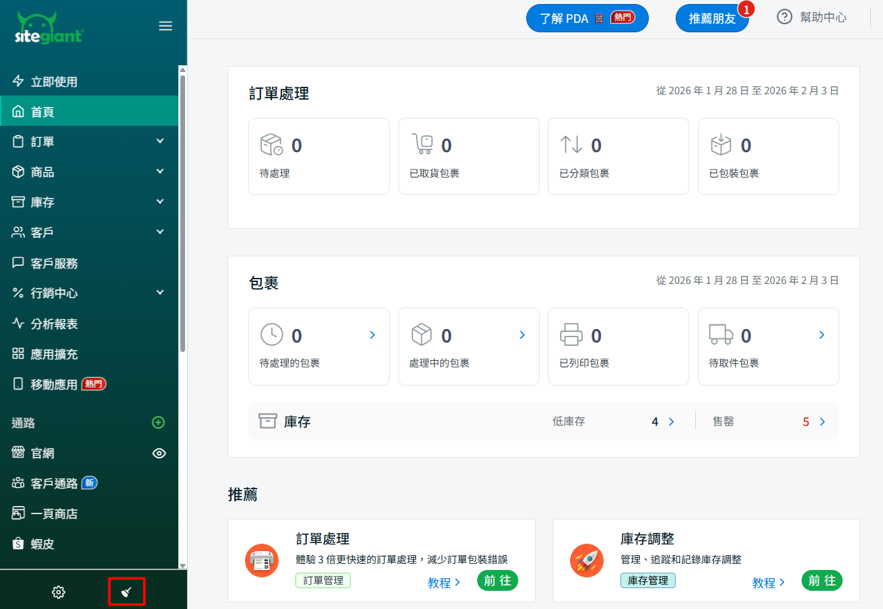
Task: Click the 推薦朋友 button
Action: tap(712, 19)
